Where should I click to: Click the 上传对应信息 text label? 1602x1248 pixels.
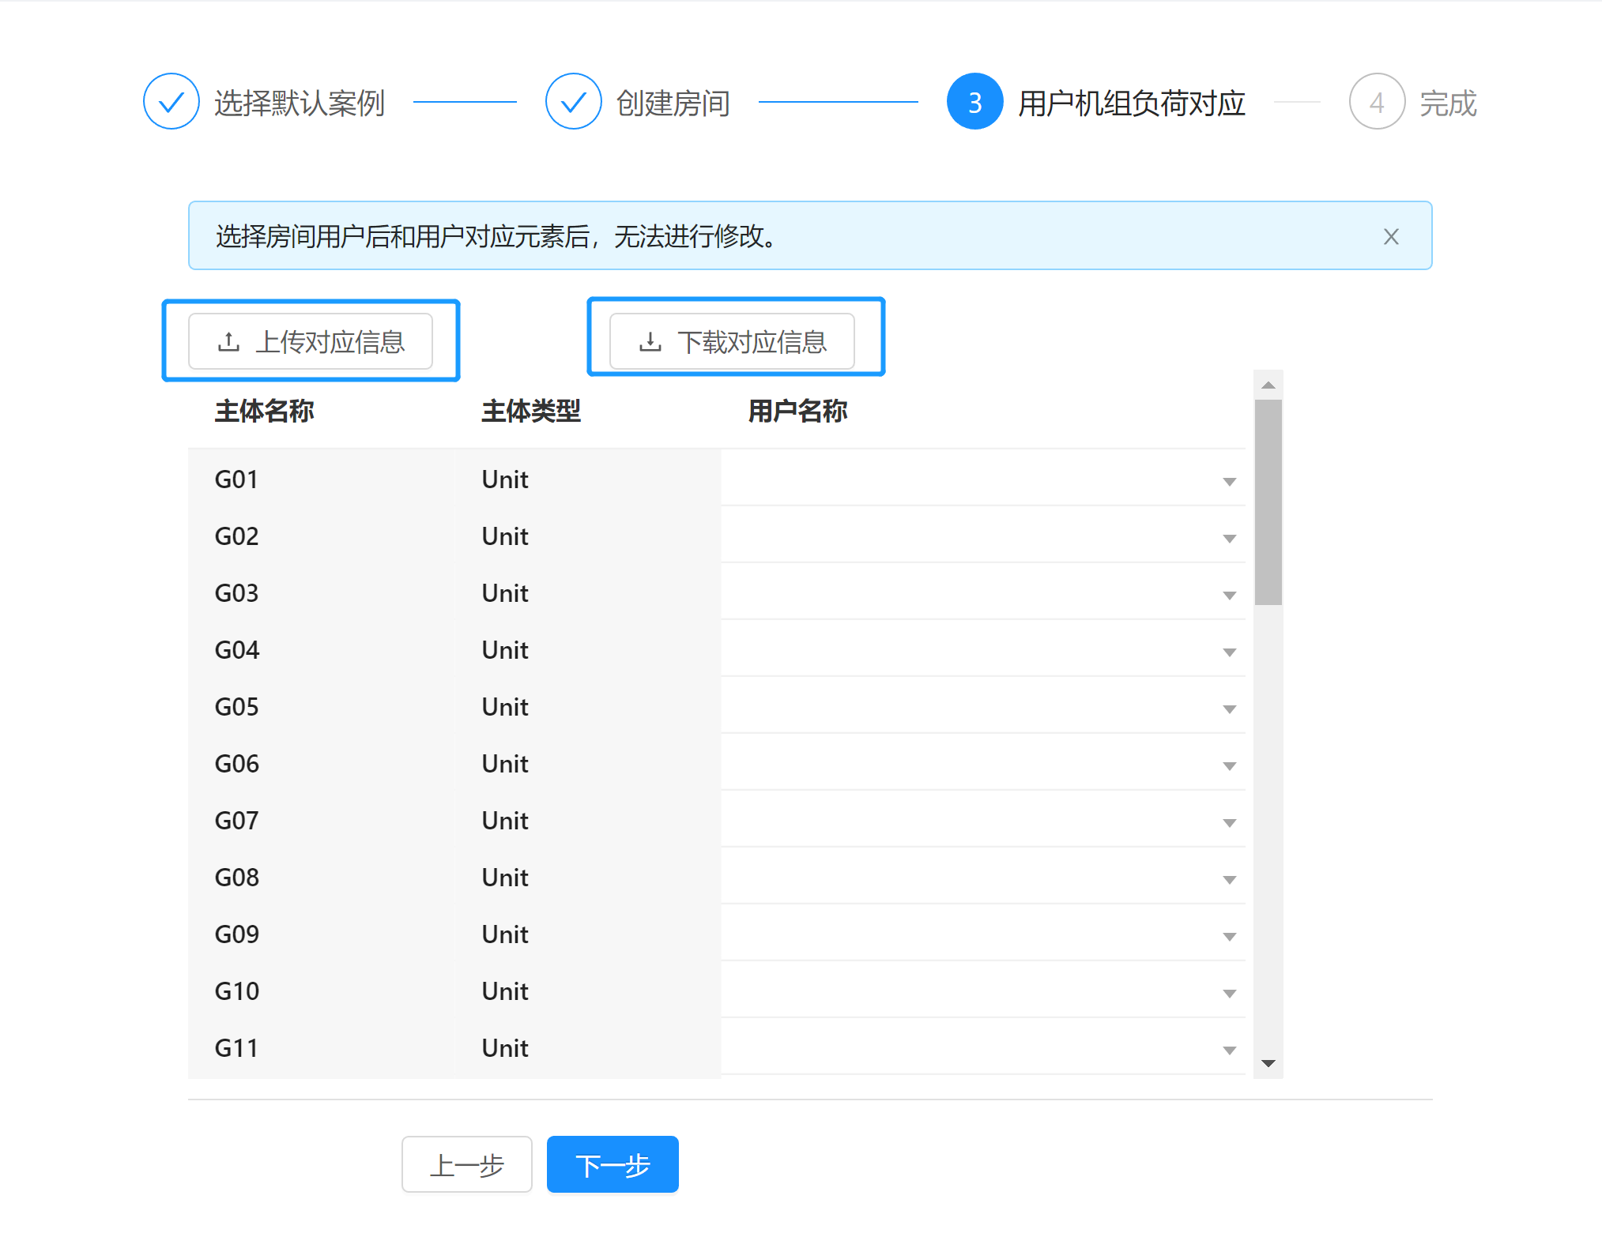(x=330, y=342)
